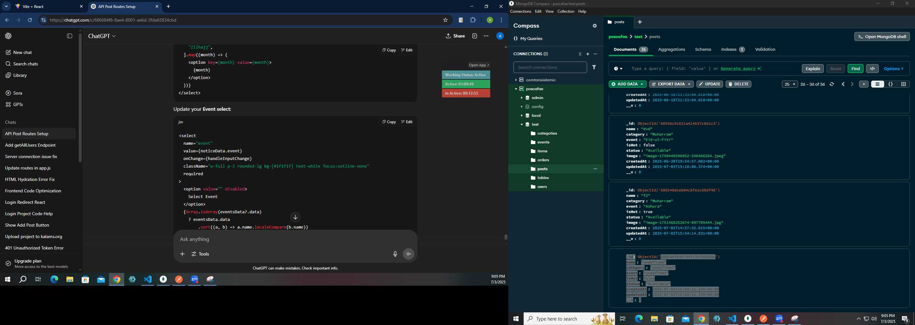
Task: Bookmark this page with star icon
Action: tap(445, 20)
